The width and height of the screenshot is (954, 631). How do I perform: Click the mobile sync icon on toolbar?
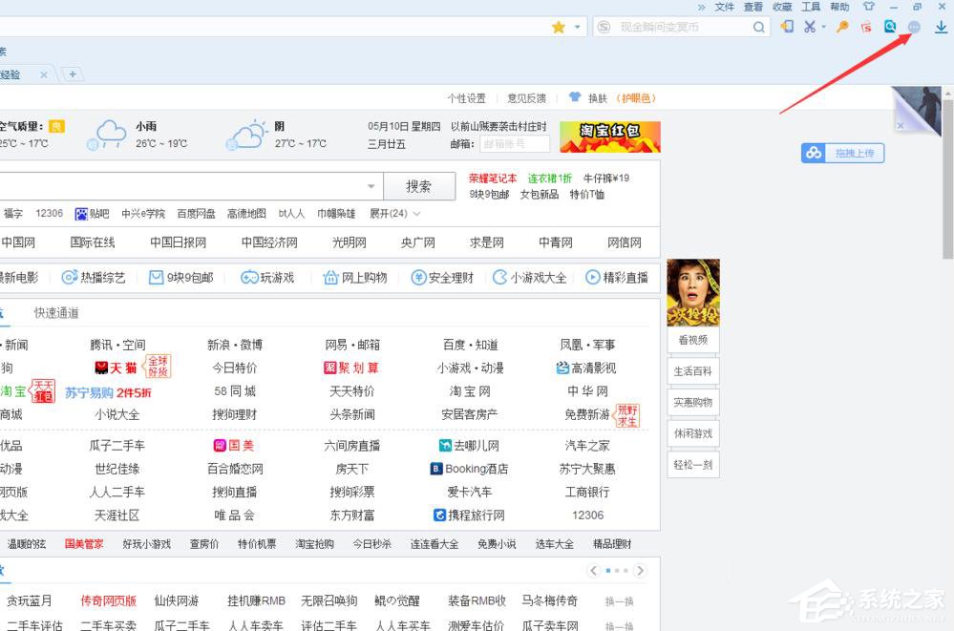[788, 27]
